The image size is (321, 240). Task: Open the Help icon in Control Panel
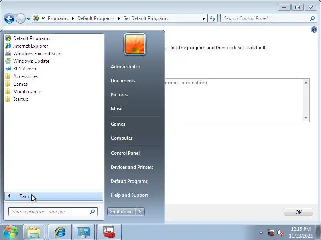[314, 30]
